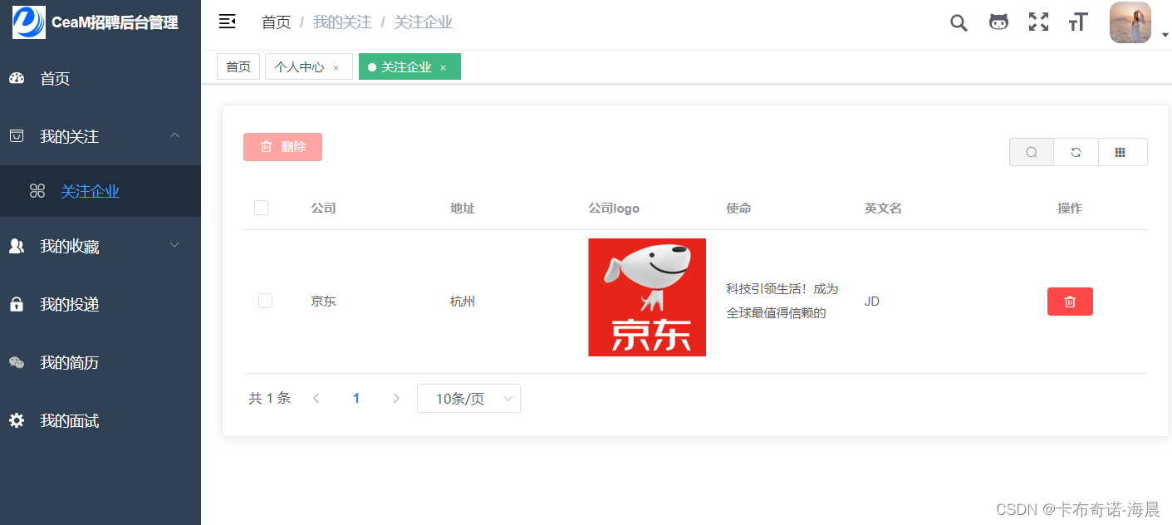Open 我的简历 in the sidebar menu
Image resolution: width=1172 pixels, height=525 pixels.
(101, 362)
